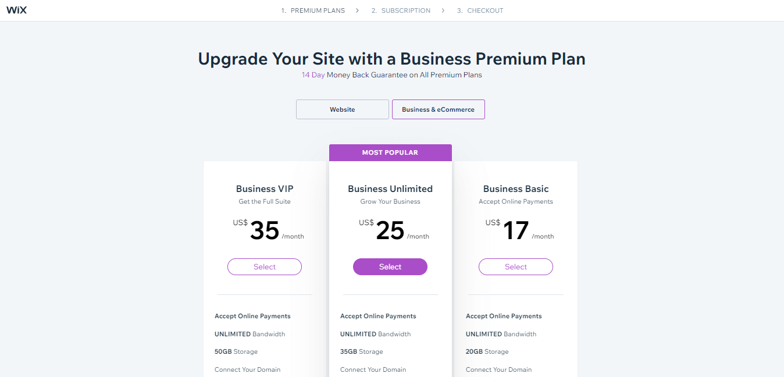Click 35GB Storage feature in Unlimited

tap(361, 351)
